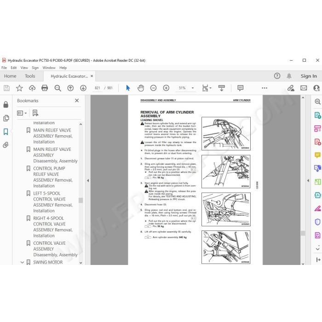The width and height of the screenshot is (322, 322).
Task: Collapse the SWING MOTOR bookmark
Action: coord(22,262)
